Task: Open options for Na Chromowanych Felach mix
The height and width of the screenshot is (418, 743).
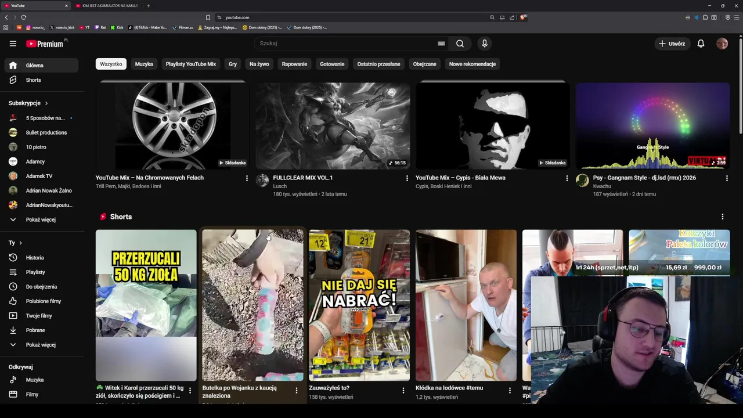Action: [x=247, y=178]
